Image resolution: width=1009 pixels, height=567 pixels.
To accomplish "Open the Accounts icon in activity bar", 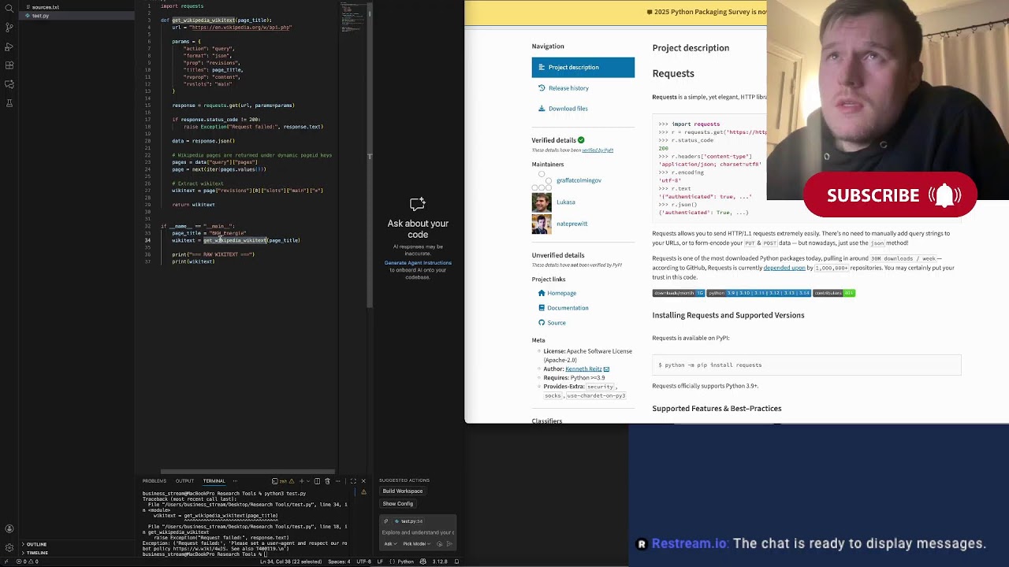I will tap(9, 528).
